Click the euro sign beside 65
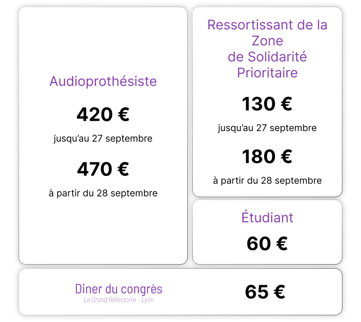This screenshot has width=361, height=322. tap(280, 292)
